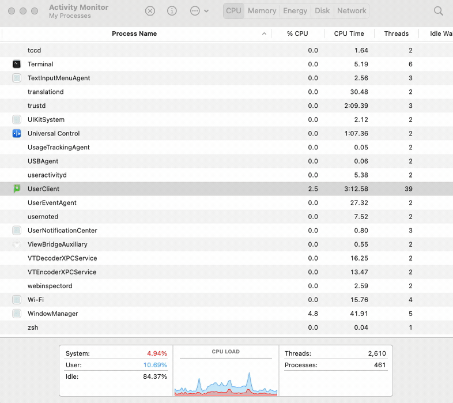Select the useractivityd process row
This screenshot has height=403, width=453.
226,175
